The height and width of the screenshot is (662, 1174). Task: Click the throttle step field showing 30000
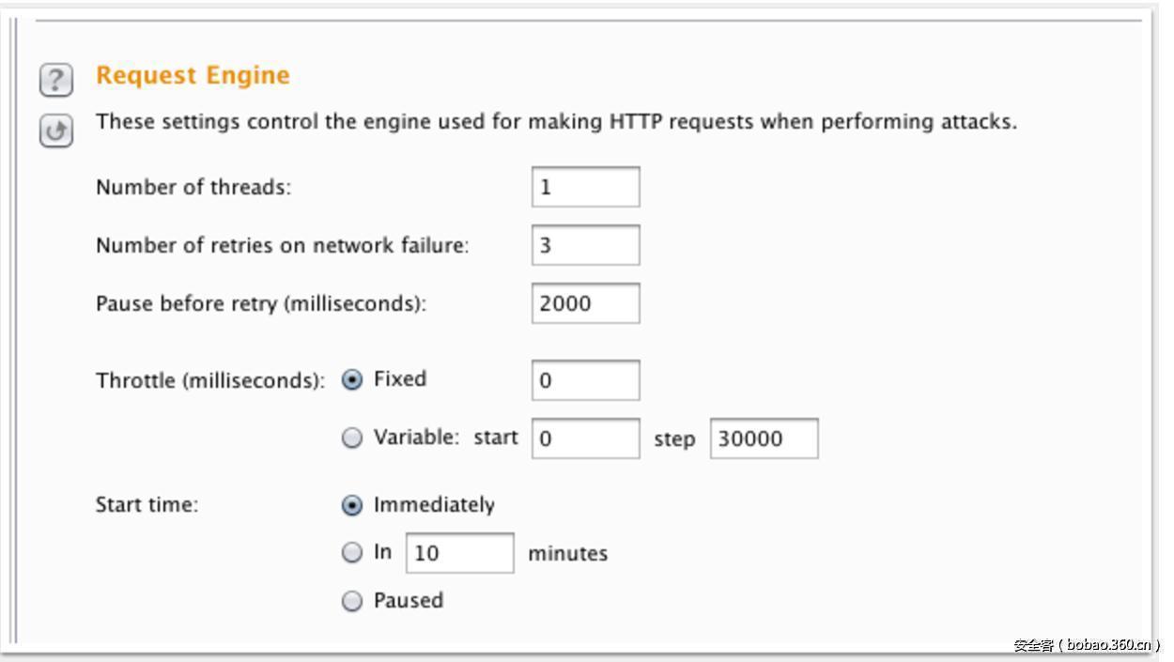[764, 439]
